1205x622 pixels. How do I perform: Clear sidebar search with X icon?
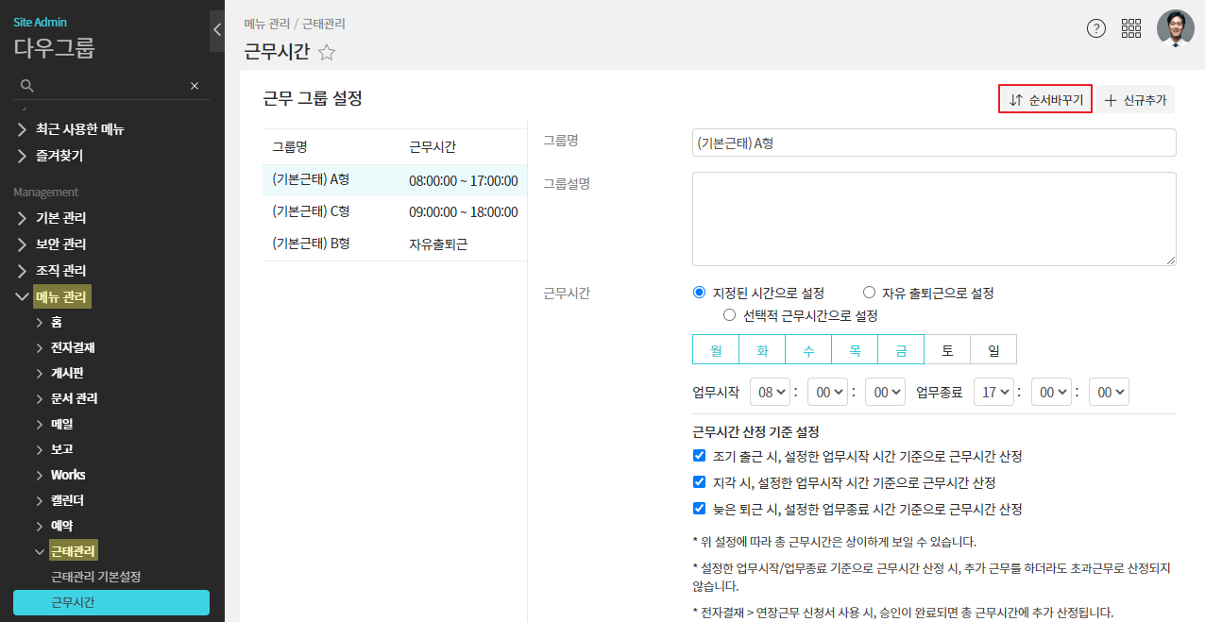195,86
